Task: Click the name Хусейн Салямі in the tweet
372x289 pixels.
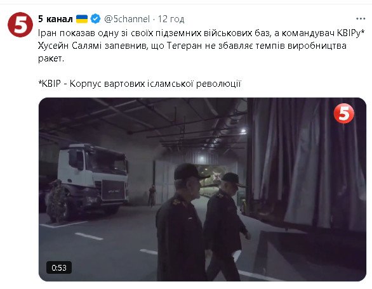Action: 70,46
